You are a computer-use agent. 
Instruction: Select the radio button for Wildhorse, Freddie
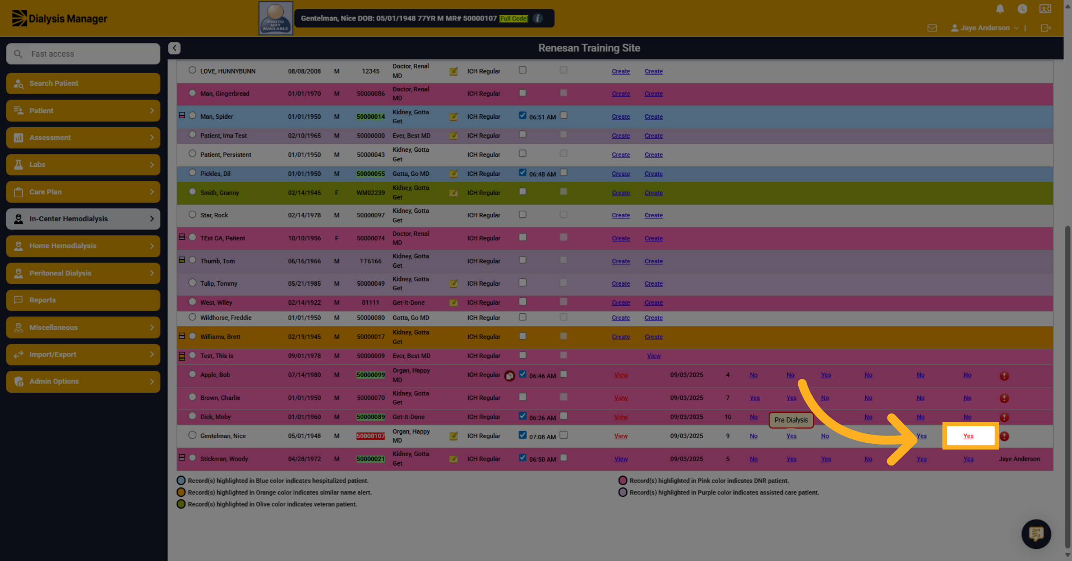(x=192, y=317)
